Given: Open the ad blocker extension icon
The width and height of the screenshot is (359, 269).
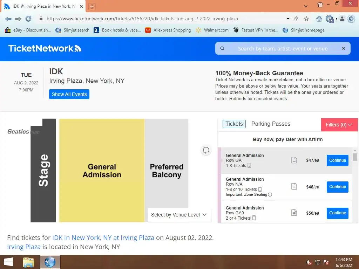Looking at the screenshot, I should pyautogui.click(x=330, y=19).
